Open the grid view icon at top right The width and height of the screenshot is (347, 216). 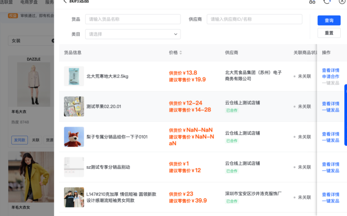coord(312,2)
